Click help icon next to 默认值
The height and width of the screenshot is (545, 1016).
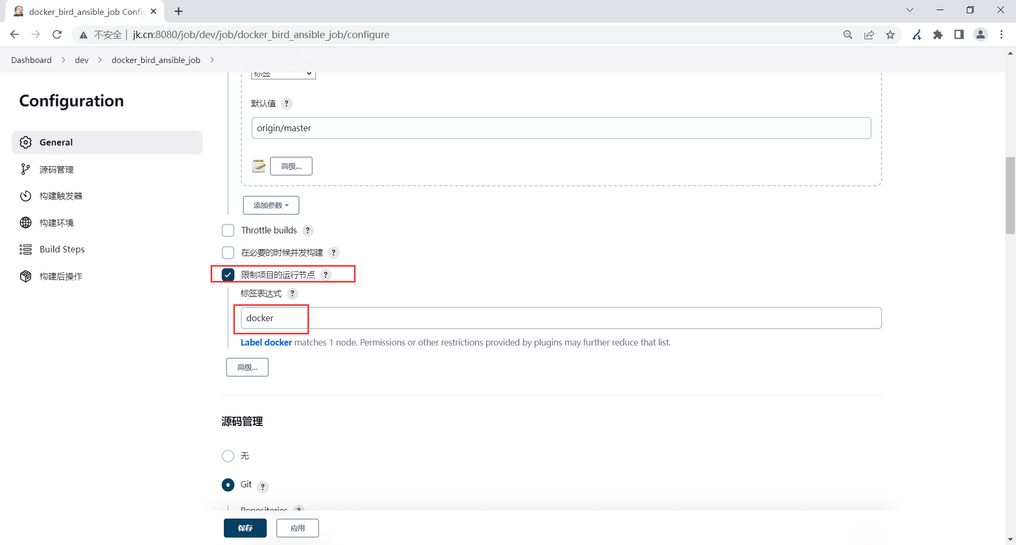pos(286,103)
